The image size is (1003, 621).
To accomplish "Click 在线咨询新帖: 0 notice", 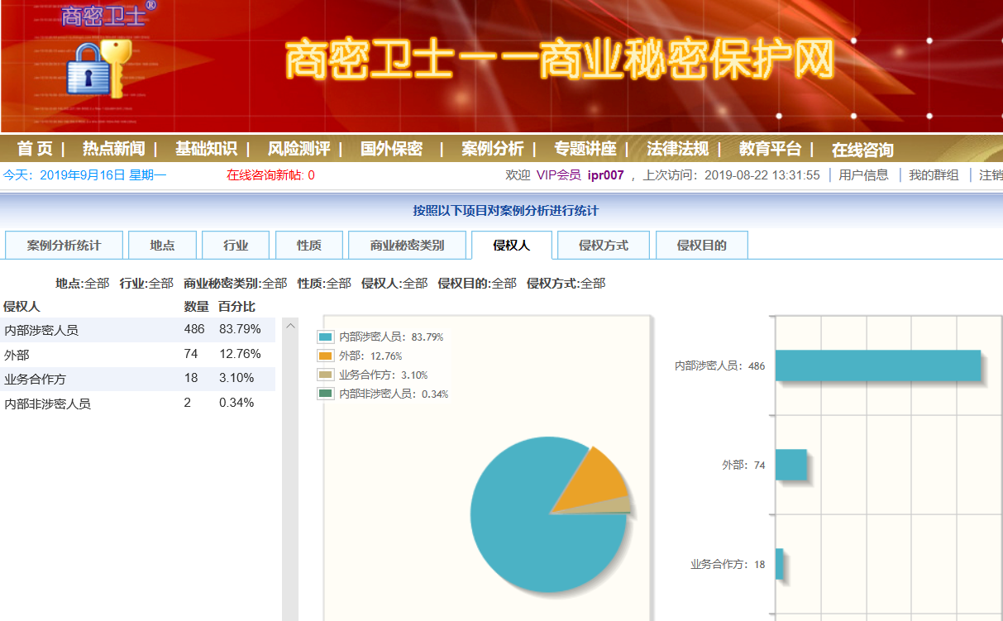I will (270, 175).
